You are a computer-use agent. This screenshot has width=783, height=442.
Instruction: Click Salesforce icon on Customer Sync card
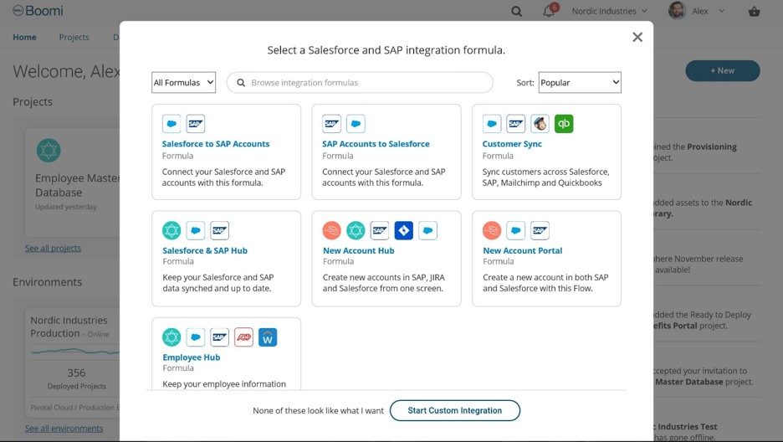492,124
